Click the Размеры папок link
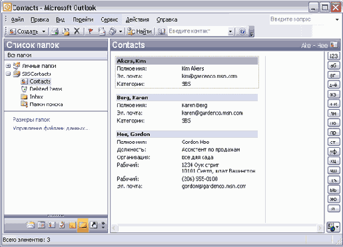This screenshot has height=247, width=343. tap(31, 120)
